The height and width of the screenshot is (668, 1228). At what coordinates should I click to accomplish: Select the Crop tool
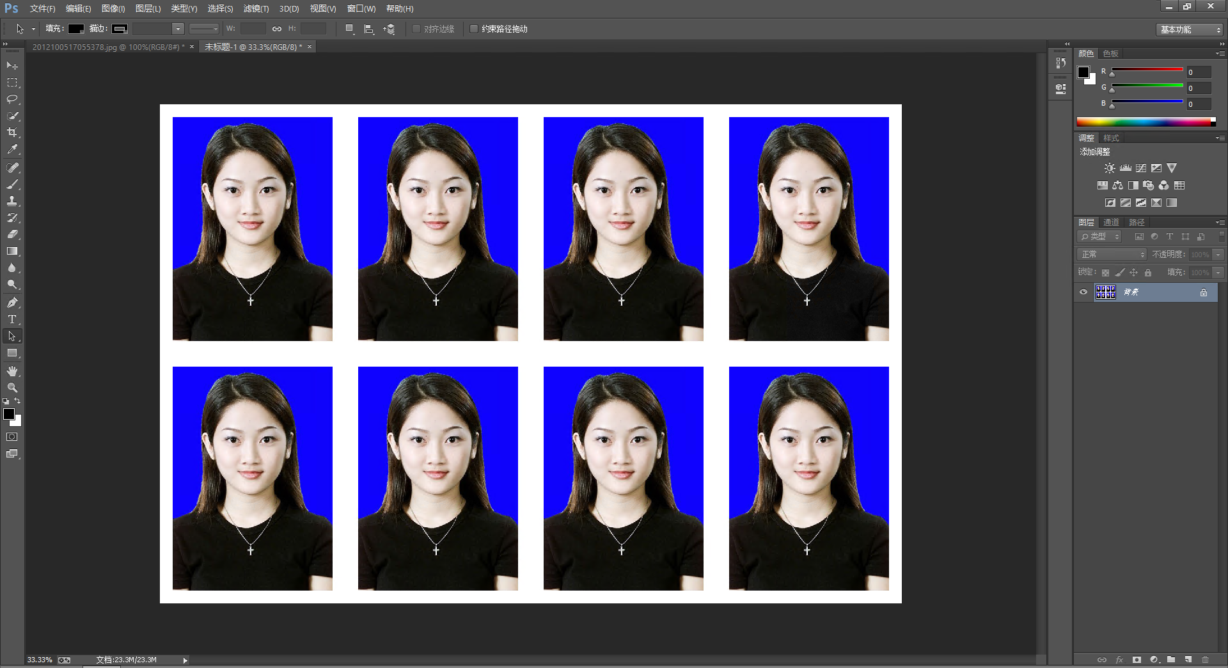(x=12, y=132)
